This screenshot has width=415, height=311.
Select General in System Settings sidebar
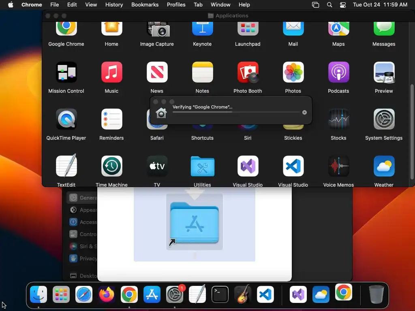click(83, 198)
